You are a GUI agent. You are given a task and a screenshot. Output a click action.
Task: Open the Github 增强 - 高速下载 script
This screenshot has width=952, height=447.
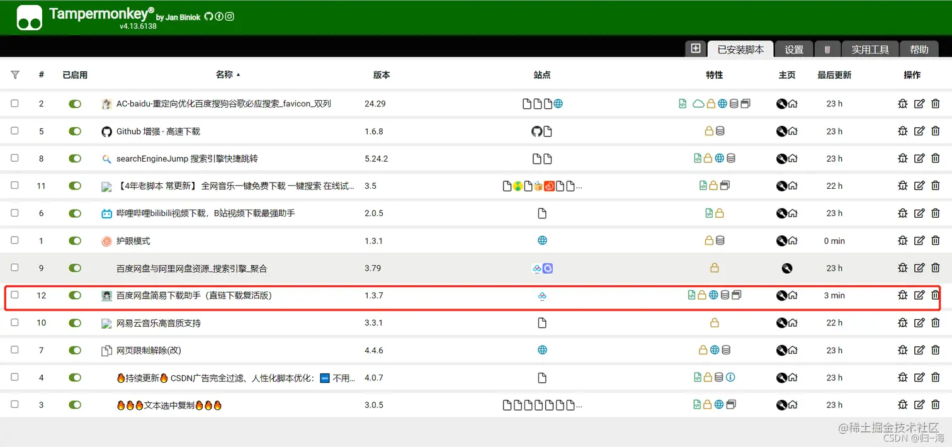[x=158, y=132]
